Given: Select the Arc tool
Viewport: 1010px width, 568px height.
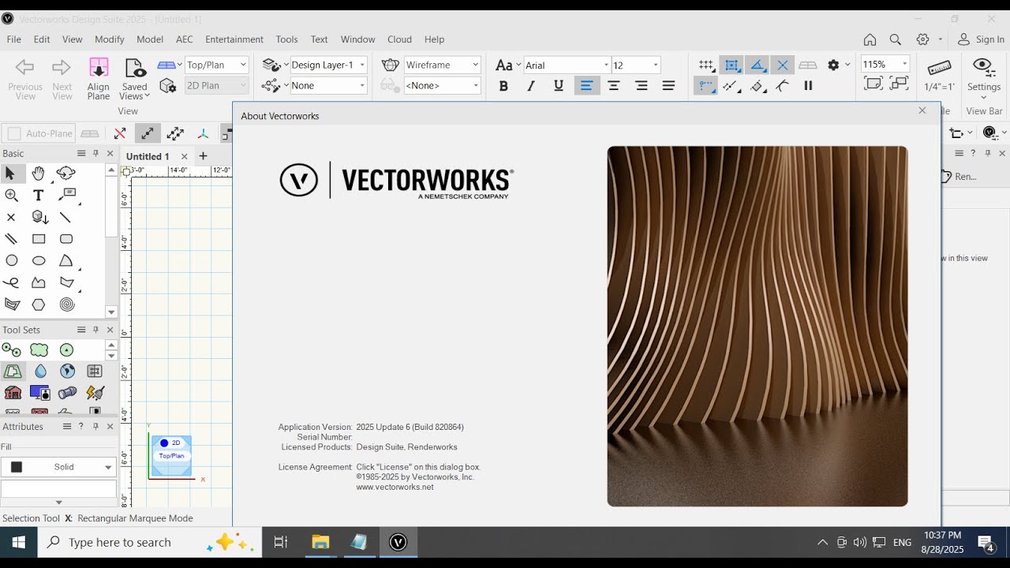Looking at the screenshot, I should click(x=66, y=260).
